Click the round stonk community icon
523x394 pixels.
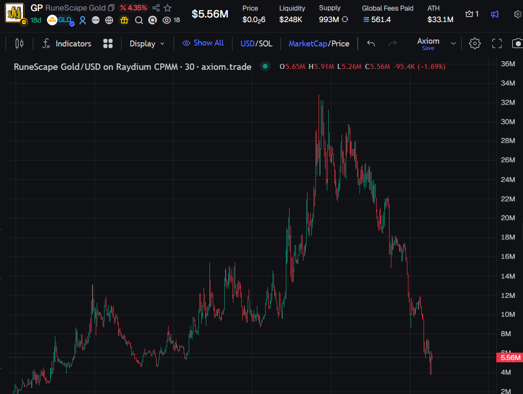point(96,20)
